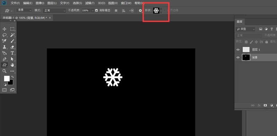Hide the 图层 1 layer
The image size is (277, 136).
pos(238,50)
